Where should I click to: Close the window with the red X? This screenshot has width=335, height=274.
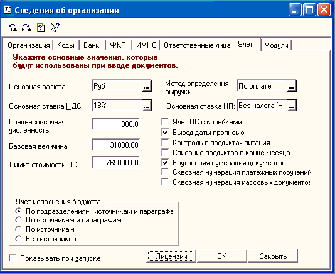pos(324,10)
